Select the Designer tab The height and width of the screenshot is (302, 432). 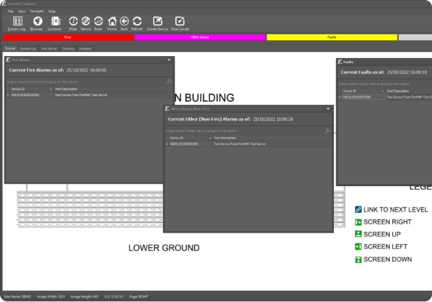tap(85, 48)
